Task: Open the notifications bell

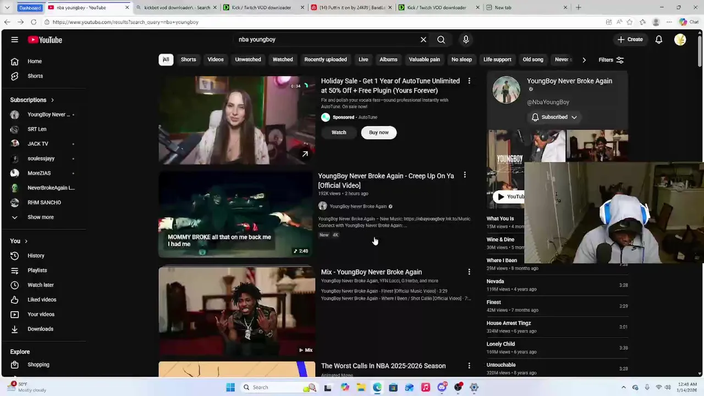Action: (x=659, y=40)
